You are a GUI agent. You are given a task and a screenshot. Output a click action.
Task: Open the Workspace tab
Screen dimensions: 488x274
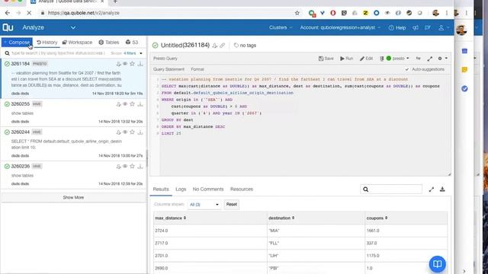pos(77,43)
